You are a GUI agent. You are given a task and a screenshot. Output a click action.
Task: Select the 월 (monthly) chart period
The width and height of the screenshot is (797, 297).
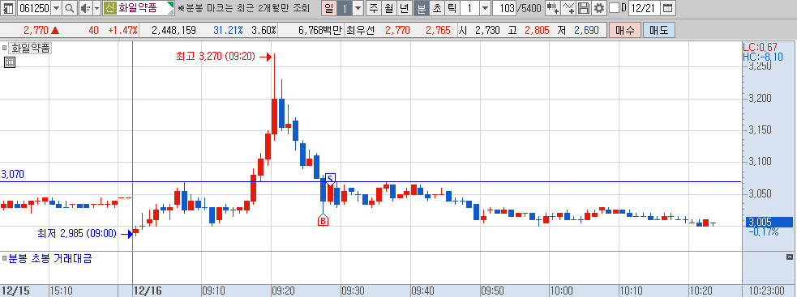pos(389,8)
